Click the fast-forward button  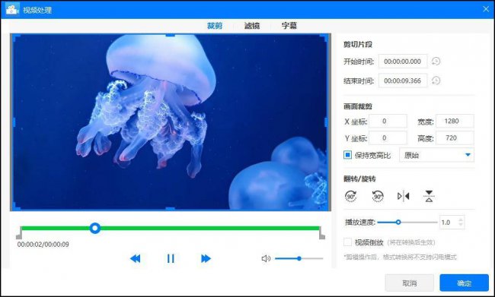click(x=206, y=258)
